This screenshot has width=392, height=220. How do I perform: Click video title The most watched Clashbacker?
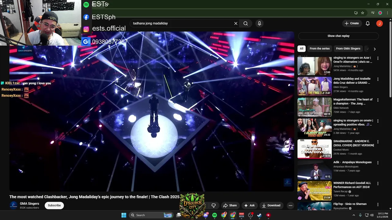(94, 197)
